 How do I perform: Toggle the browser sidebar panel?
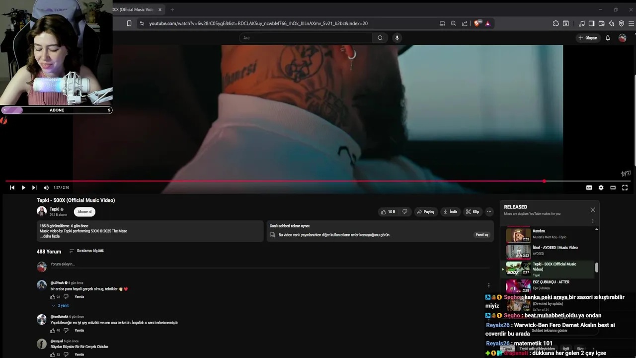click(x=591, y=23)
